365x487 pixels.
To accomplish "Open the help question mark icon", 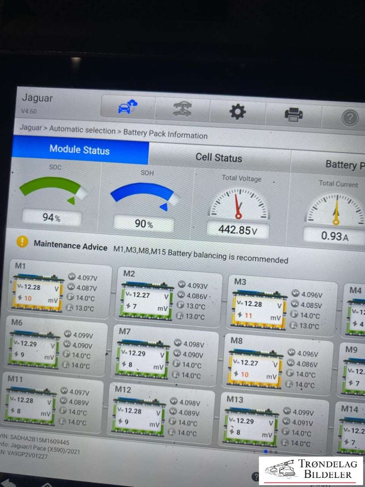I will [x=350, y=118].
